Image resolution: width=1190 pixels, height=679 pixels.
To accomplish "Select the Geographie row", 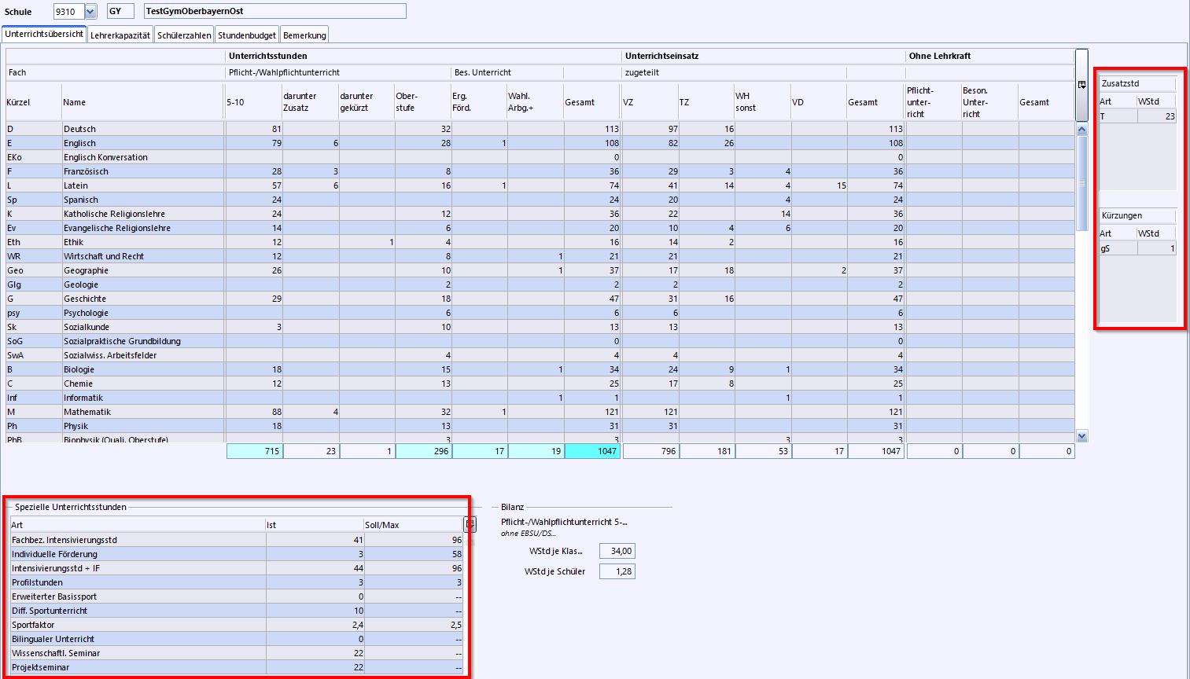I will click(540, 270).
